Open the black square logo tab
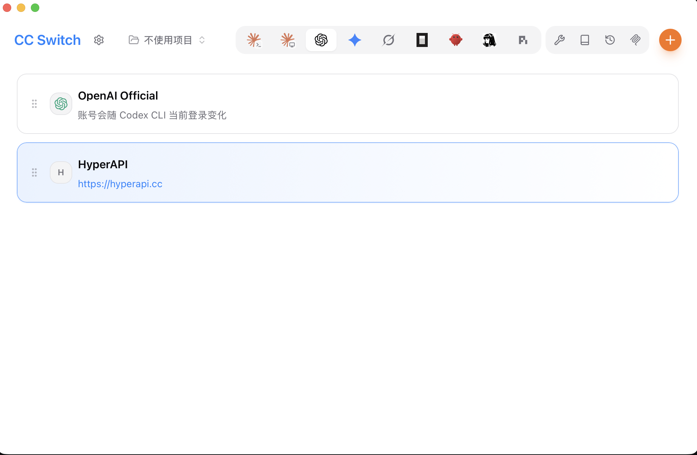 pos(422,40)
